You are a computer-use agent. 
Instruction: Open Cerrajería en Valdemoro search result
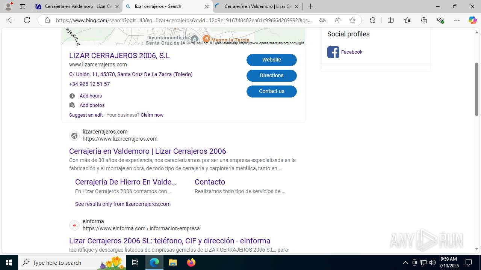coord(148,151)
